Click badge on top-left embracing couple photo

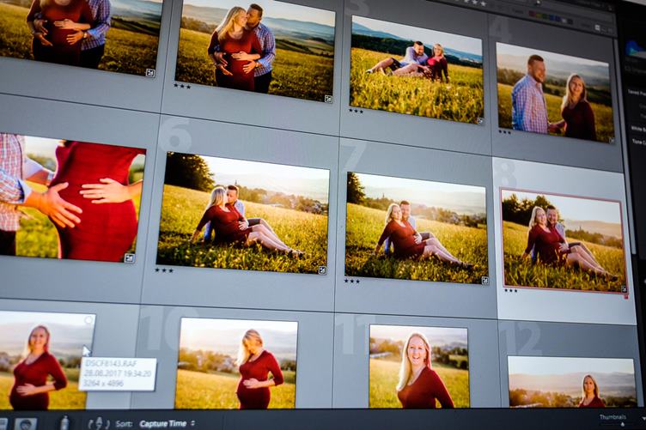150,73
